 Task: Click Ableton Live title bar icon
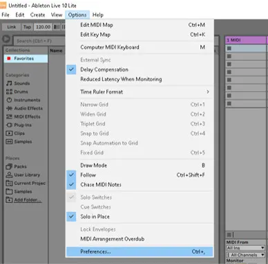[x=3, y=5]
